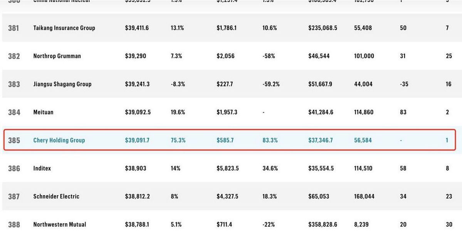Click the Inditex company name
This screenshot has width=462, height=234.
[42, 168]
